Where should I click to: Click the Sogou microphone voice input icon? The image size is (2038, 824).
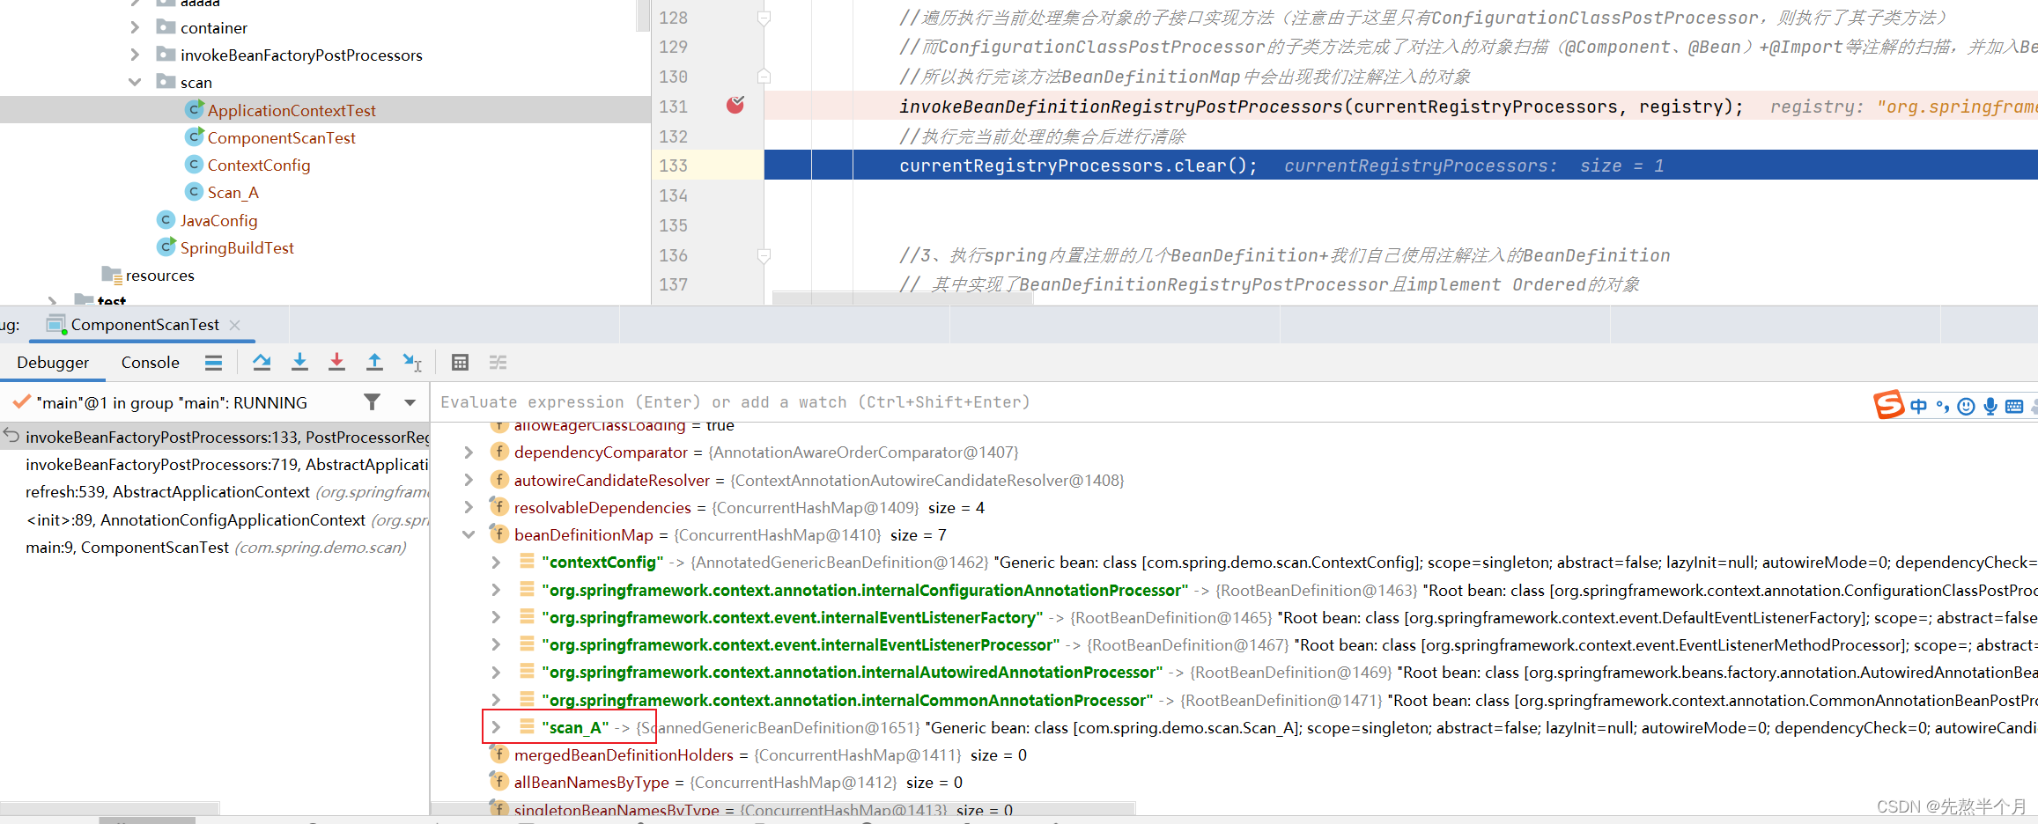[x=1990, y=406]
